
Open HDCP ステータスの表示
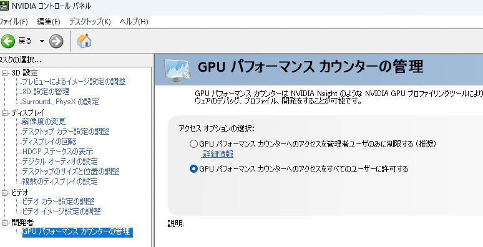tap(57, 151)
